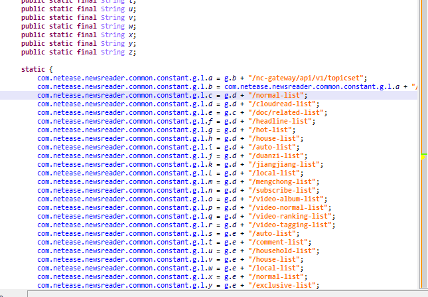Click the "/video-tagging-list" string
The height and width of the screenshot is (297, 428).
(290, 225)
